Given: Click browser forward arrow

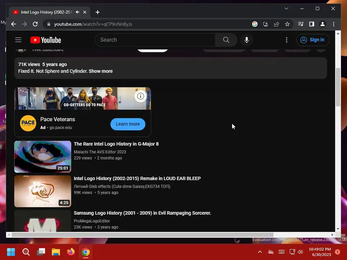Looking at the screenshot, I should 24,24.
